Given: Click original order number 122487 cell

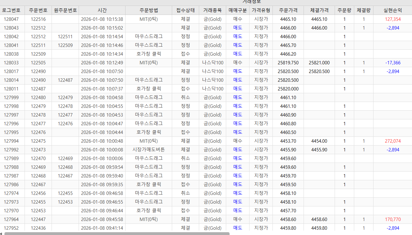Looking at the screenshot, I should click(65, 80).
